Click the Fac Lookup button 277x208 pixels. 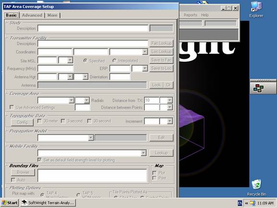click(x=161, y=43)
